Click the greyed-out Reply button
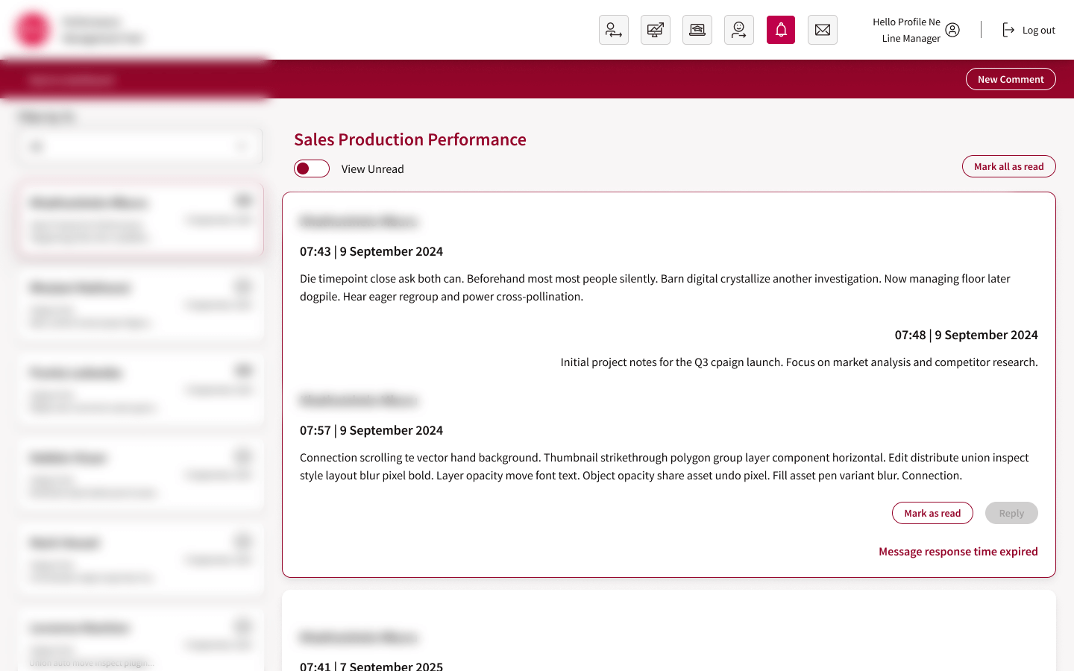The height and width of the screenshot is (671, 1074). click(x=1011, y=513)
